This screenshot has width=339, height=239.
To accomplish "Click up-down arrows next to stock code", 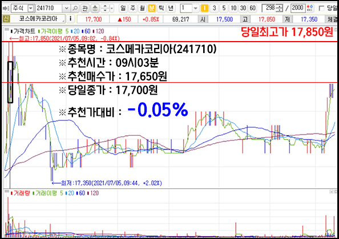I will coord(105,9).
